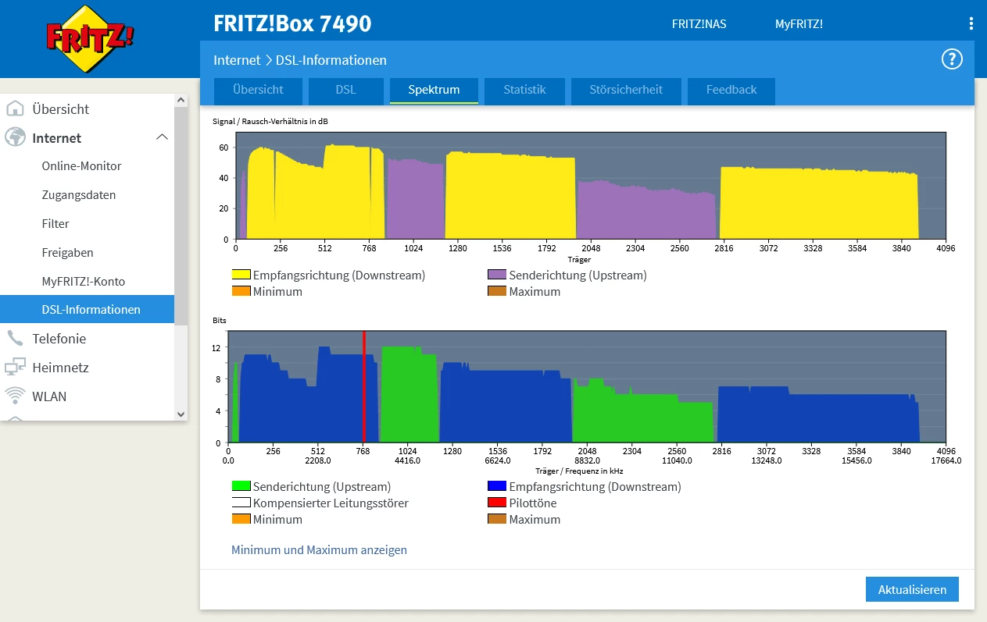987x622 pixels.
Task: Open FRITZ!NAS from header
Action: [x=699, y=24]
